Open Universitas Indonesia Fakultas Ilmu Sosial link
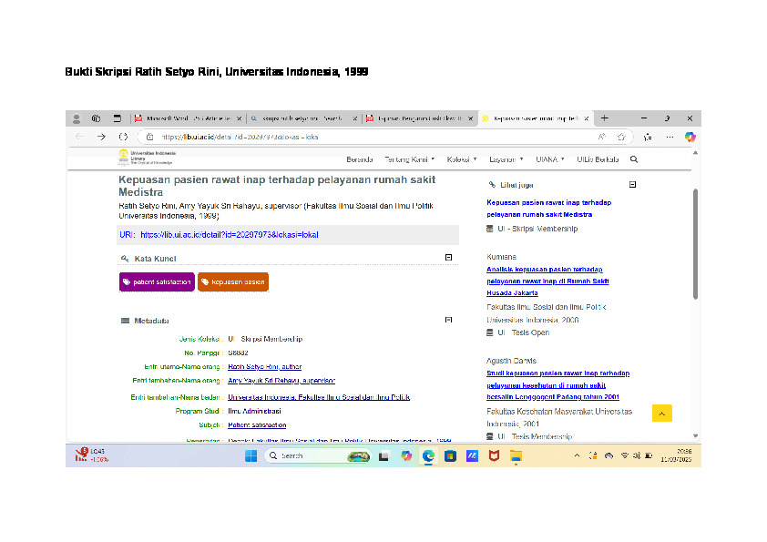The width and height of the screenshot is (767, 542). point(319,397)
